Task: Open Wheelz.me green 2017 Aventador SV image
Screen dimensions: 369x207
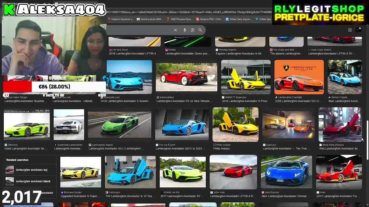Action: tap(183, 172)
